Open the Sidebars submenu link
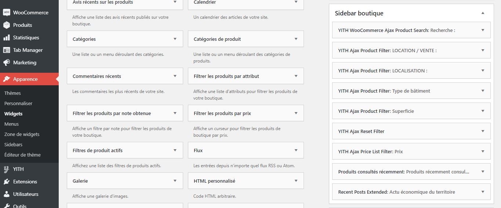This screenshot has width=501, height=208. pyautogui.click(x=13, y=144)
